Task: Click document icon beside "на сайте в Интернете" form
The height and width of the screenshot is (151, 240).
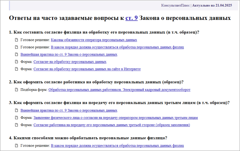Action: pos(16,69)
